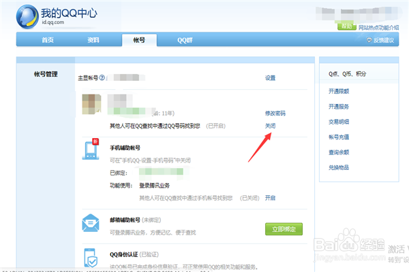Click the 我的QQ中心 title
Screen dimensions: 409x272
coord(69,13)
